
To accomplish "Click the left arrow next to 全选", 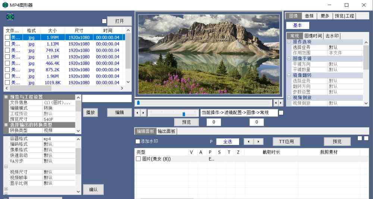I will click(248, 142).
